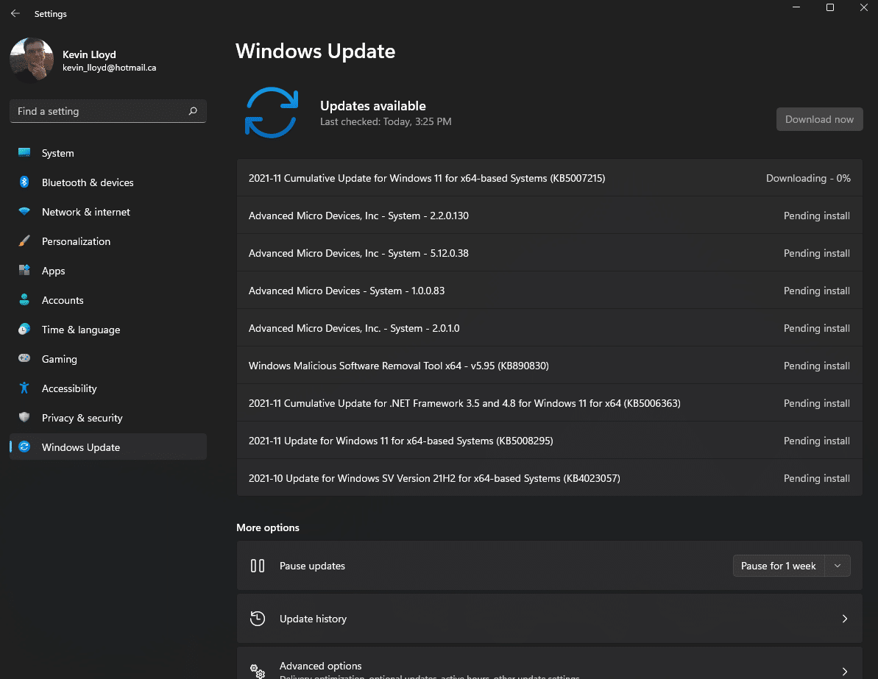The image size is (878, 679).
Task: Click the Time & language clock icon
Action: tap(24, 329)
